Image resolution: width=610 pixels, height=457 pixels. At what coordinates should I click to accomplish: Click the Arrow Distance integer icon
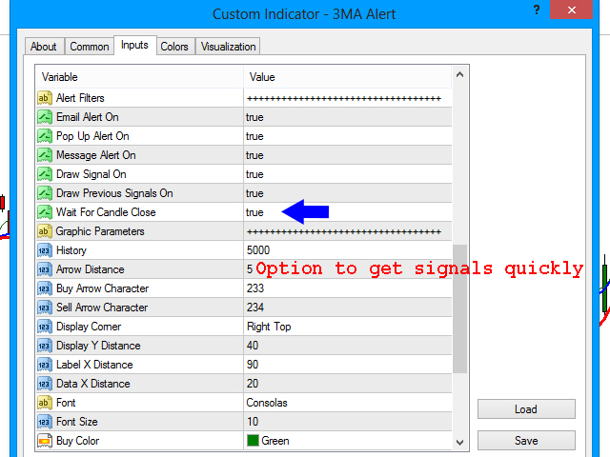pos(45,269)
